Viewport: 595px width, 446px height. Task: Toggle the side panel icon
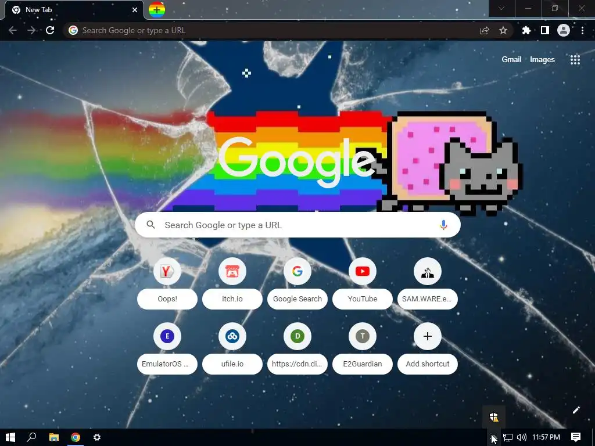(x=545, y=30)
